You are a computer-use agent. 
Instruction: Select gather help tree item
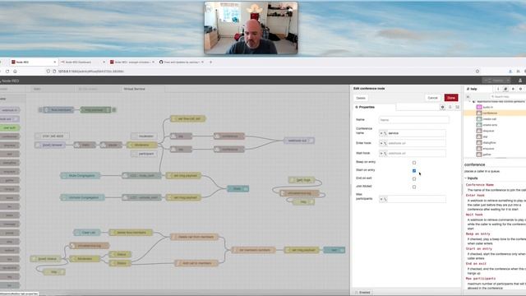click(x=487, y=155)
